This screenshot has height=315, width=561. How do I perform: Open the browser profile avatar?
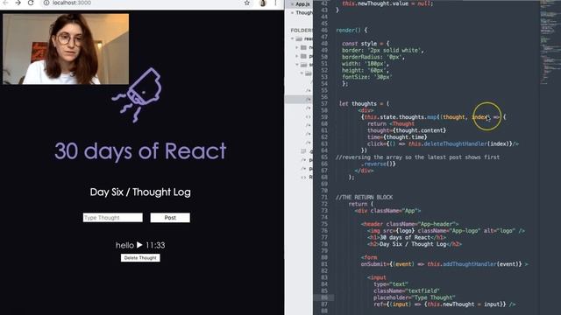click(x=263, y=3)
